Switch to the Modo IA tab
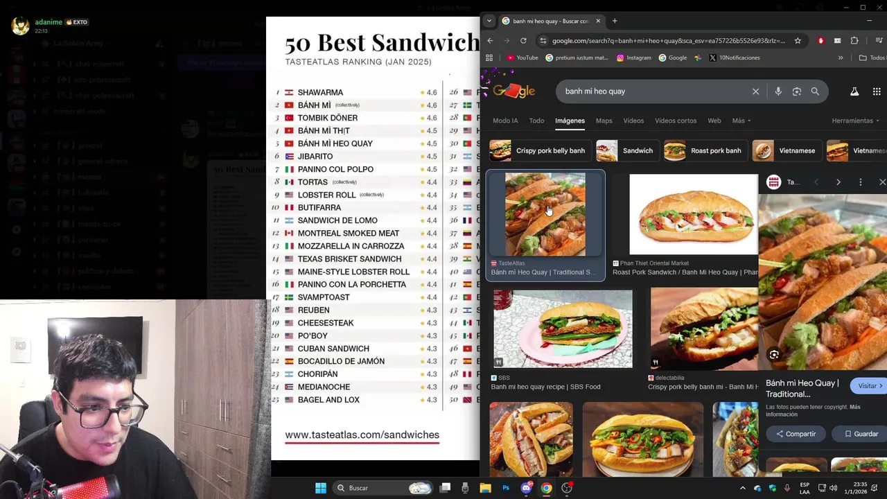 point(505,121)
